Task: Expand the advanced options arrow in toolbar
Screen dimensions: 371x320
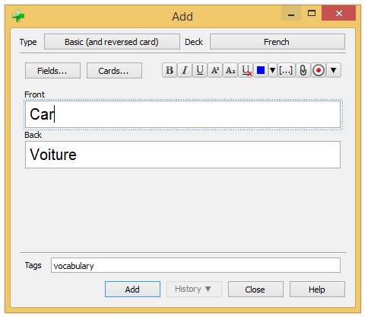Action: coord(334,70)
